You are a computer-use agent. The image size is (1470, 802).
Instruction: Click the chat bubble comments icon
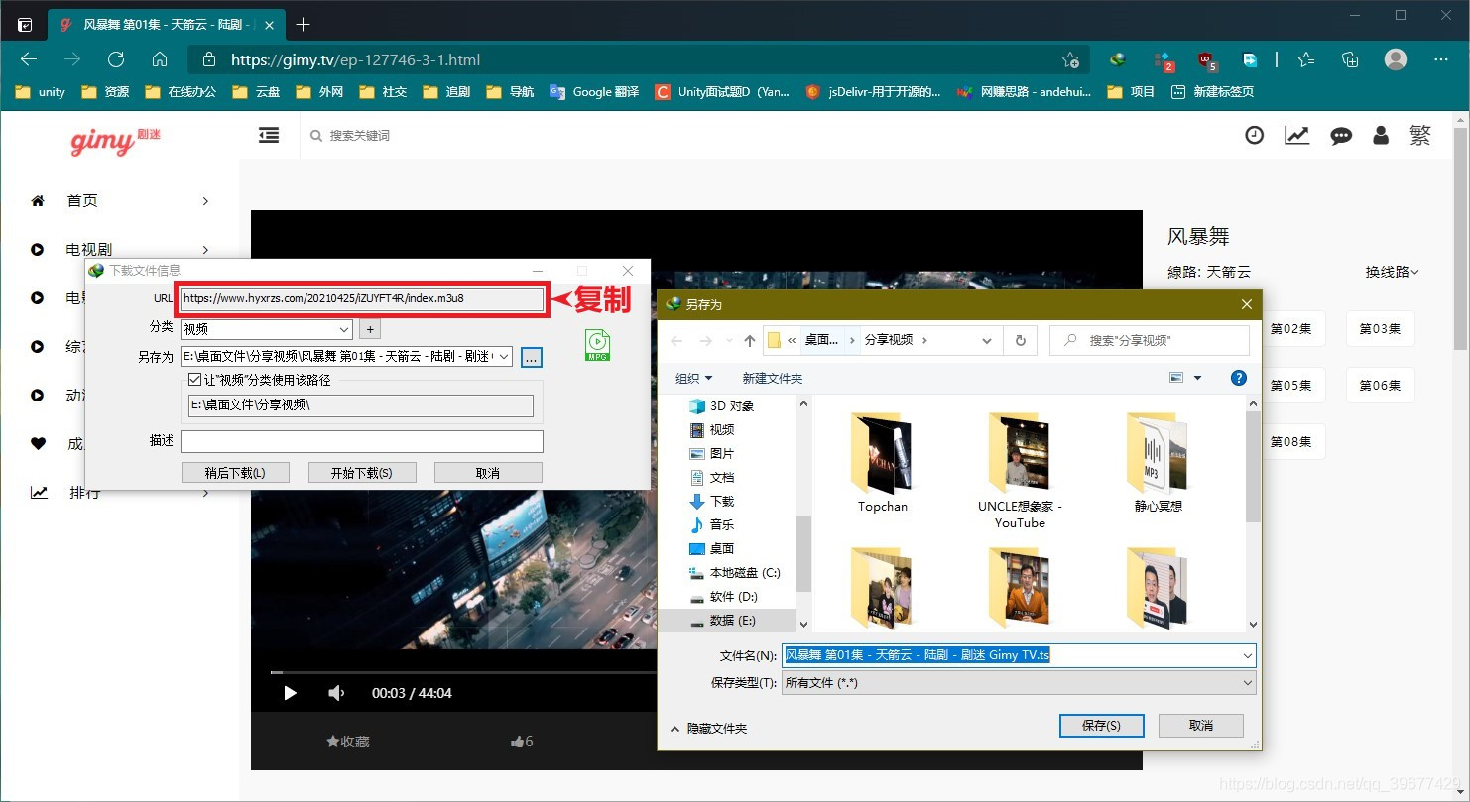(1341, 136)
